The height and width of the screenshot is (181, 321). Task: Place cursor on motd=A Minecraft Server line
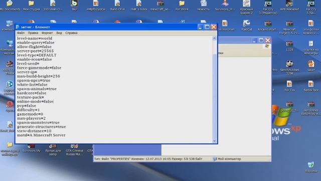pyautogui.click(x=41, y=135)
